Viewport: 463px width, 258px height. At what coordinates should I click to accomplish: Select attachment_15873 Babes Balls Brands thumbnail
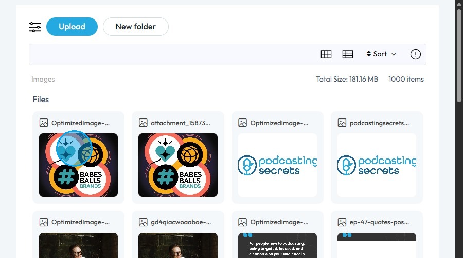(x=178, y=165)
